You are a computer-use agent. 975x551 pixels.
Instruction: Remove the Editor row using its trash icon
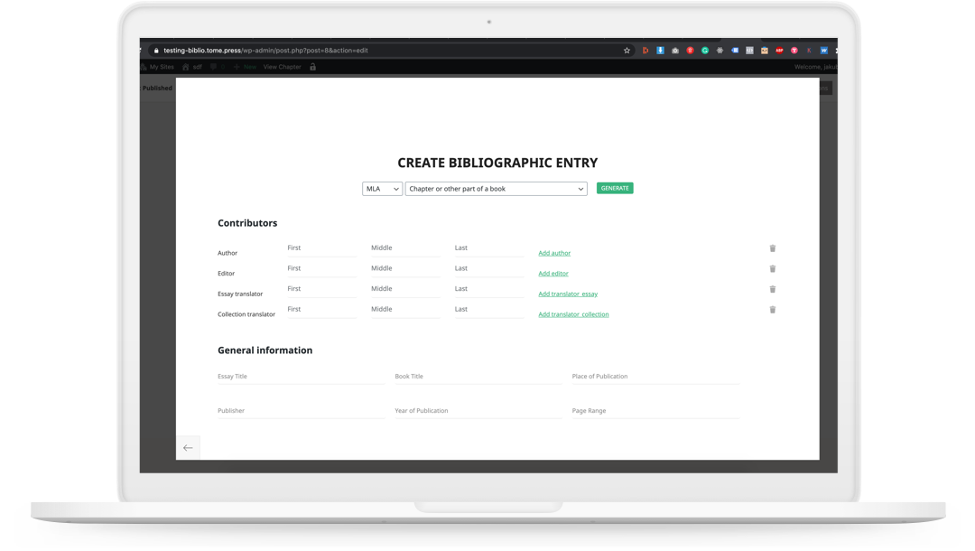[772, 268]
